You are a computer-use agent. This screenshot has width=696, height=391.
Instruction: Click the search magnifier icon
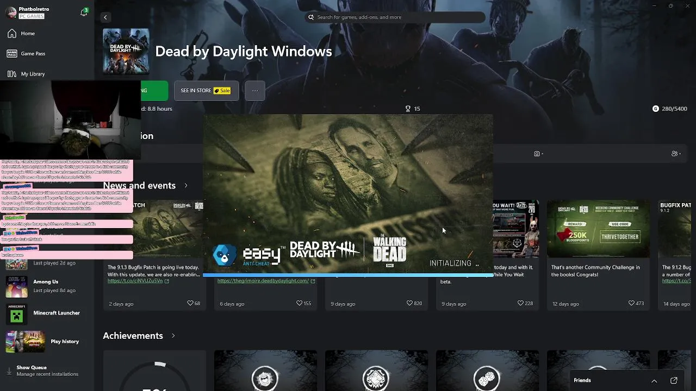311,17
